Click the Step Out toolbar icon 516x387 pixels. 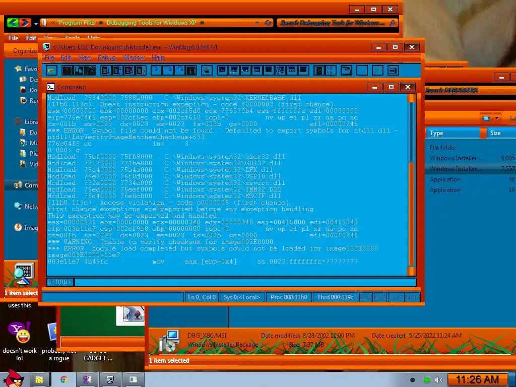point(179,71)
